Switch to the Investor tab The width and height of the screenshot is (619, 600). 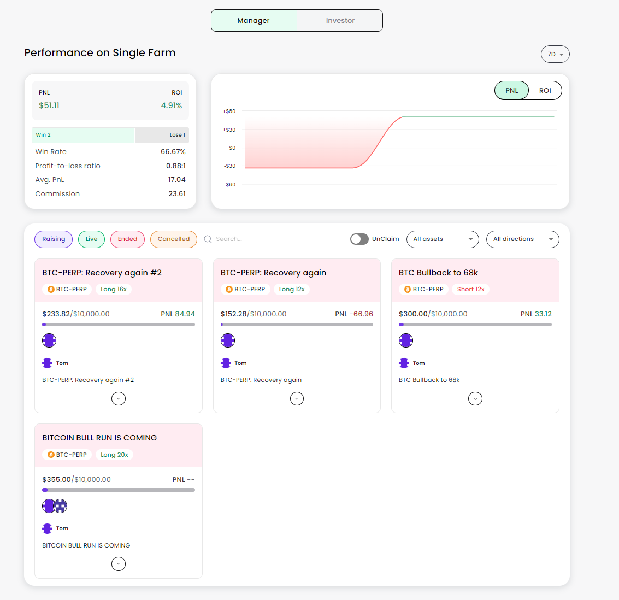(340, 21)
